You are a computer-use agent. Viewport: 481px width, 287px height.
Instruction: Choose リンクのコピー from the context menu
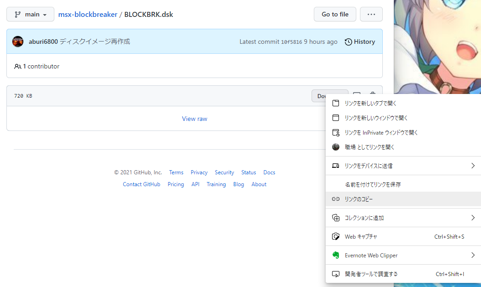click(361, 199)
